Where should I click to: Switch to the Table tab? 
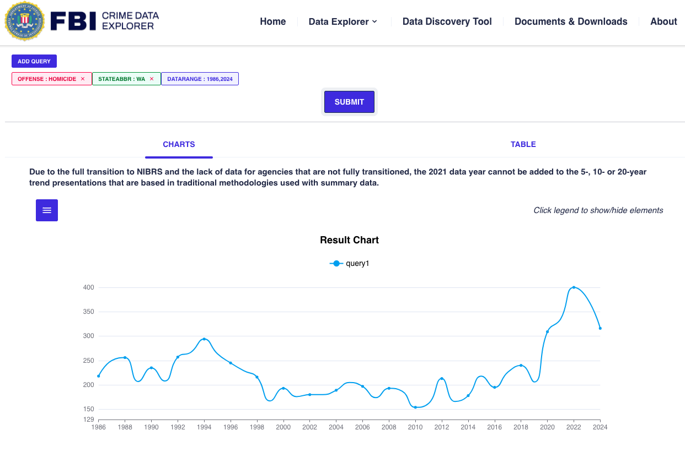click(x=523, y=144)
